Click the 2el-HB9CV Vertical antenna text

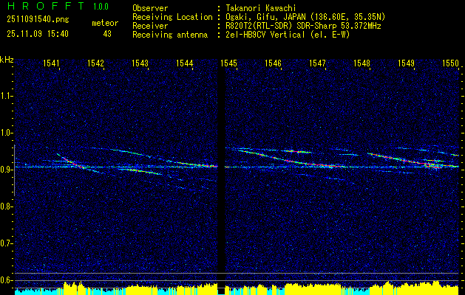[288, 35]
